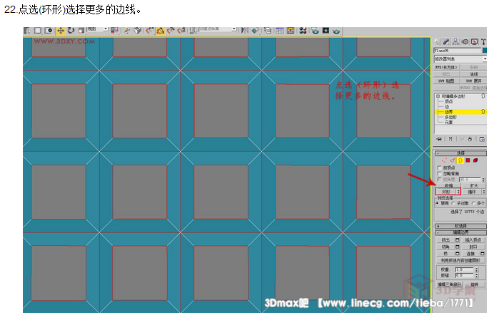Click the spinner arrows beside 循环
This screenshot has height=315, width=494.
pos(484,192)
